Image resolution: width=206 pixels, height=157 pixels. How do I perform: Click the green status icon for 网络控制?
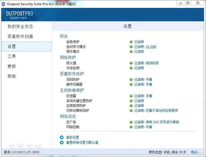pos(131,127)
